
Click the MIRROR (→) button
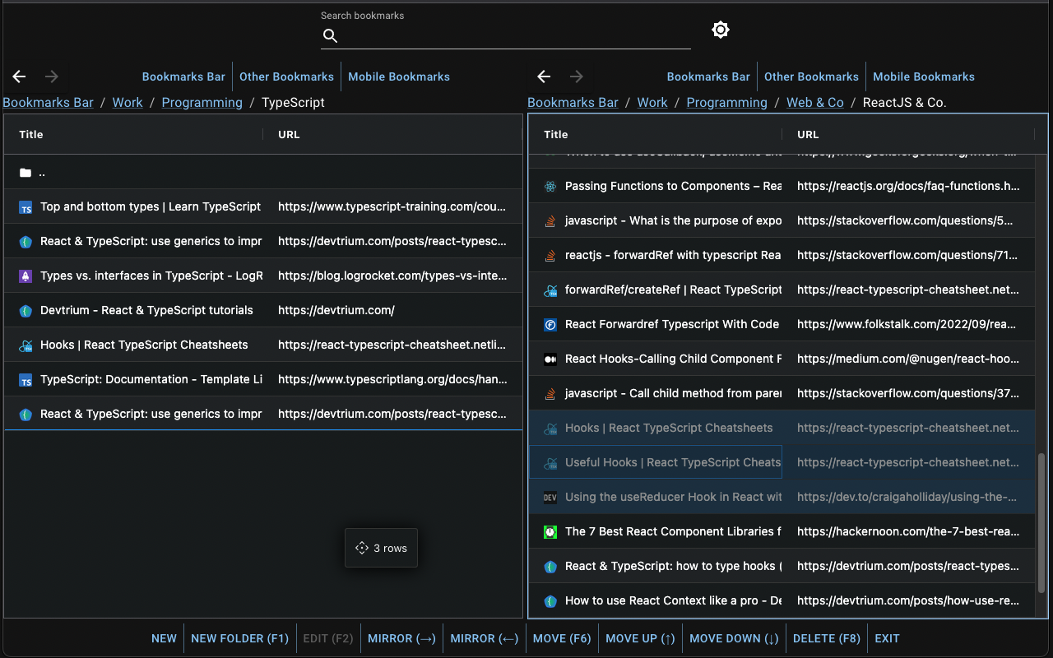[x=401, y=638]
